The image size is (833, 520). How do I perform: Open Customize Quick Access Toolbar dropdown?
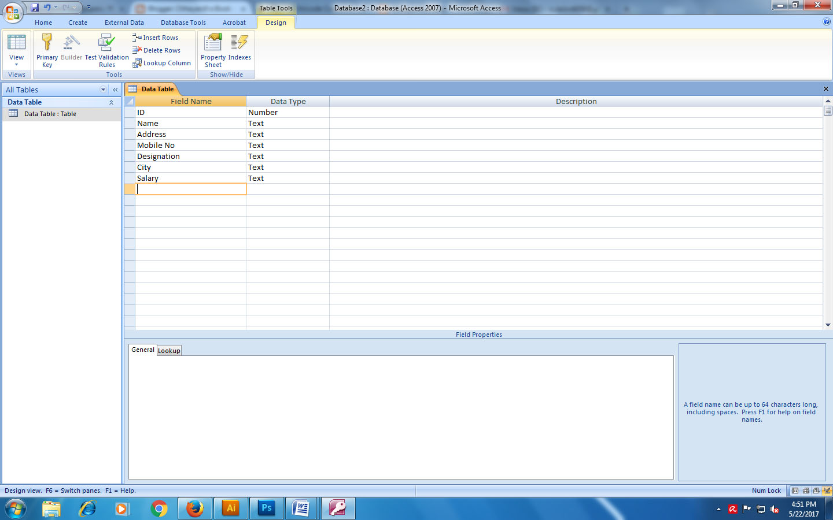[89, 8]
